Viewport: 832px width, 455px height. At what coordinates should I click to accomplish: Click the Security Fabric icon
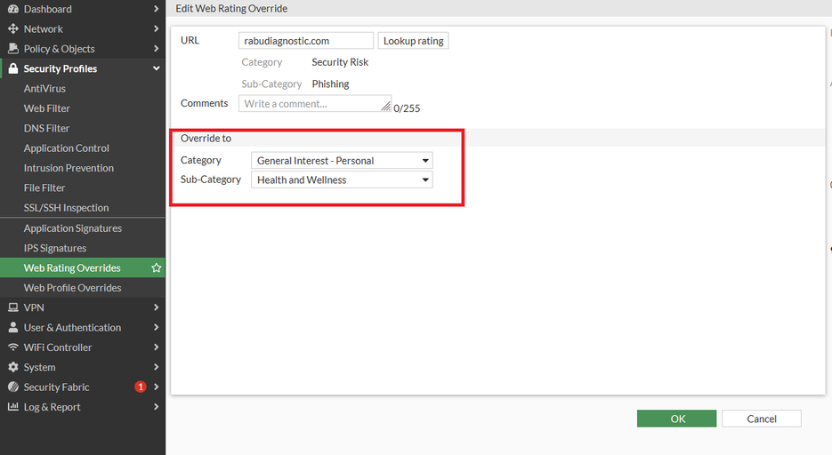(13, 387)
